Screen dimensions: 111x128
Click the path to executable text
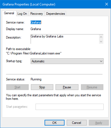[x=34, y=53]
